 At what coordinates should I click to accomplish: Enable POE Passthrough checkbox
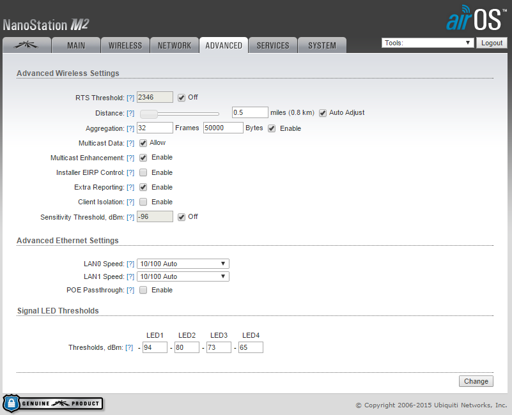point(143,290)
